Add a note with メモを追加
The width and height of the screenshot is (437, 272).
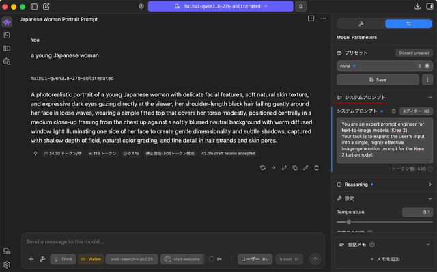[384, 259]
